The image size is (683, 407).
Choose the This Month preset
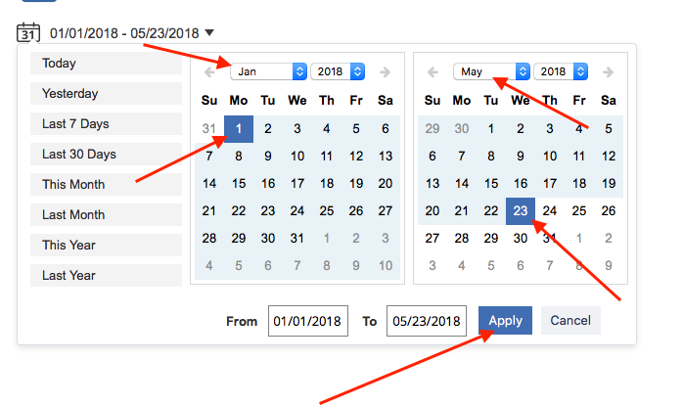[x=106, y=184]
